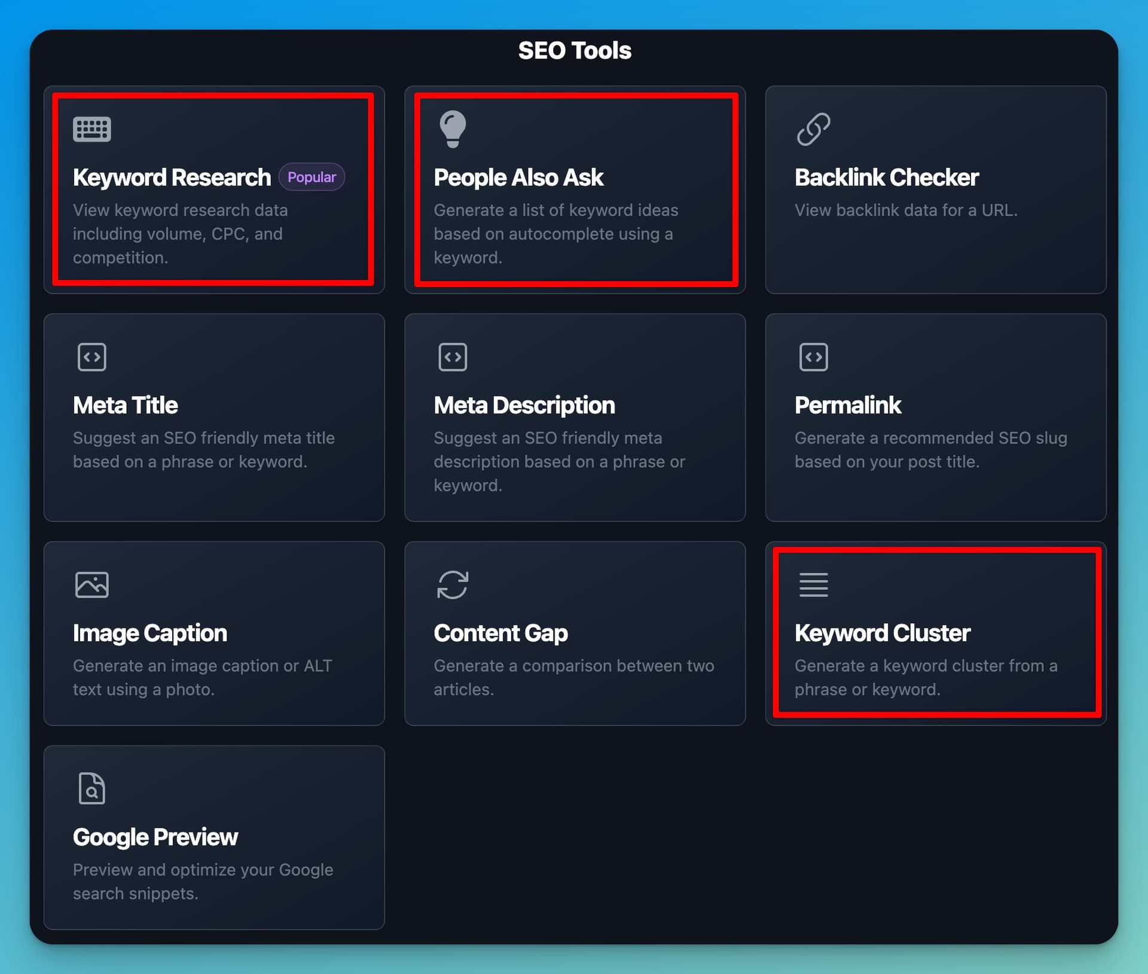
Task: Open the Keyword Cluster generator
Action: (935, 635)
